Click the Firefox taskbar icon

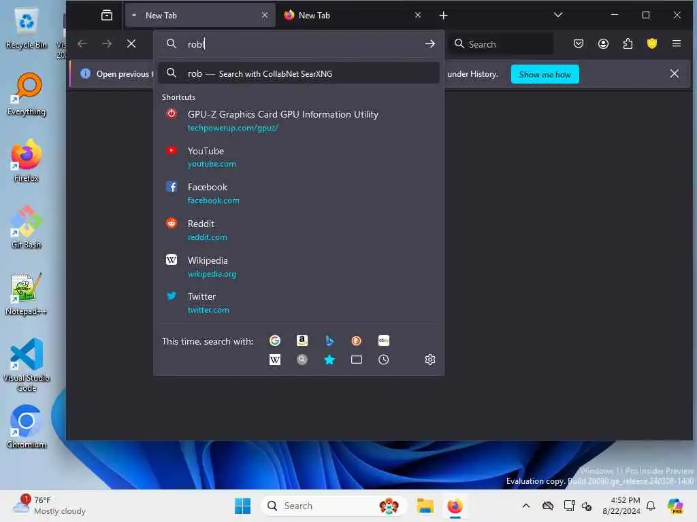point(455,506)
